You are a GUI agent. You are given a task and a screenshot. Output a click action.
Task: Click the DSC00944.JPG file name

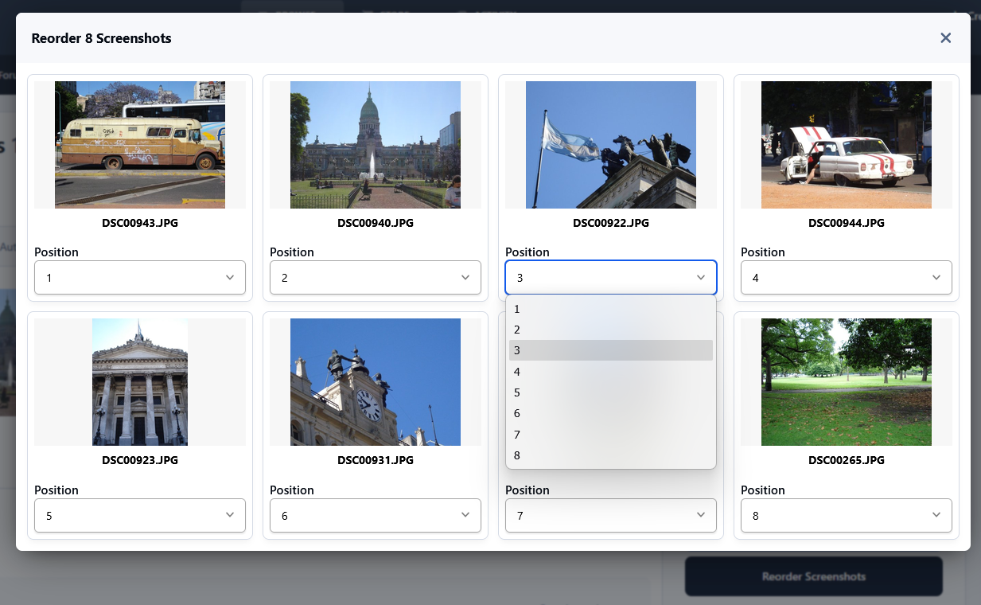point(847,223)
